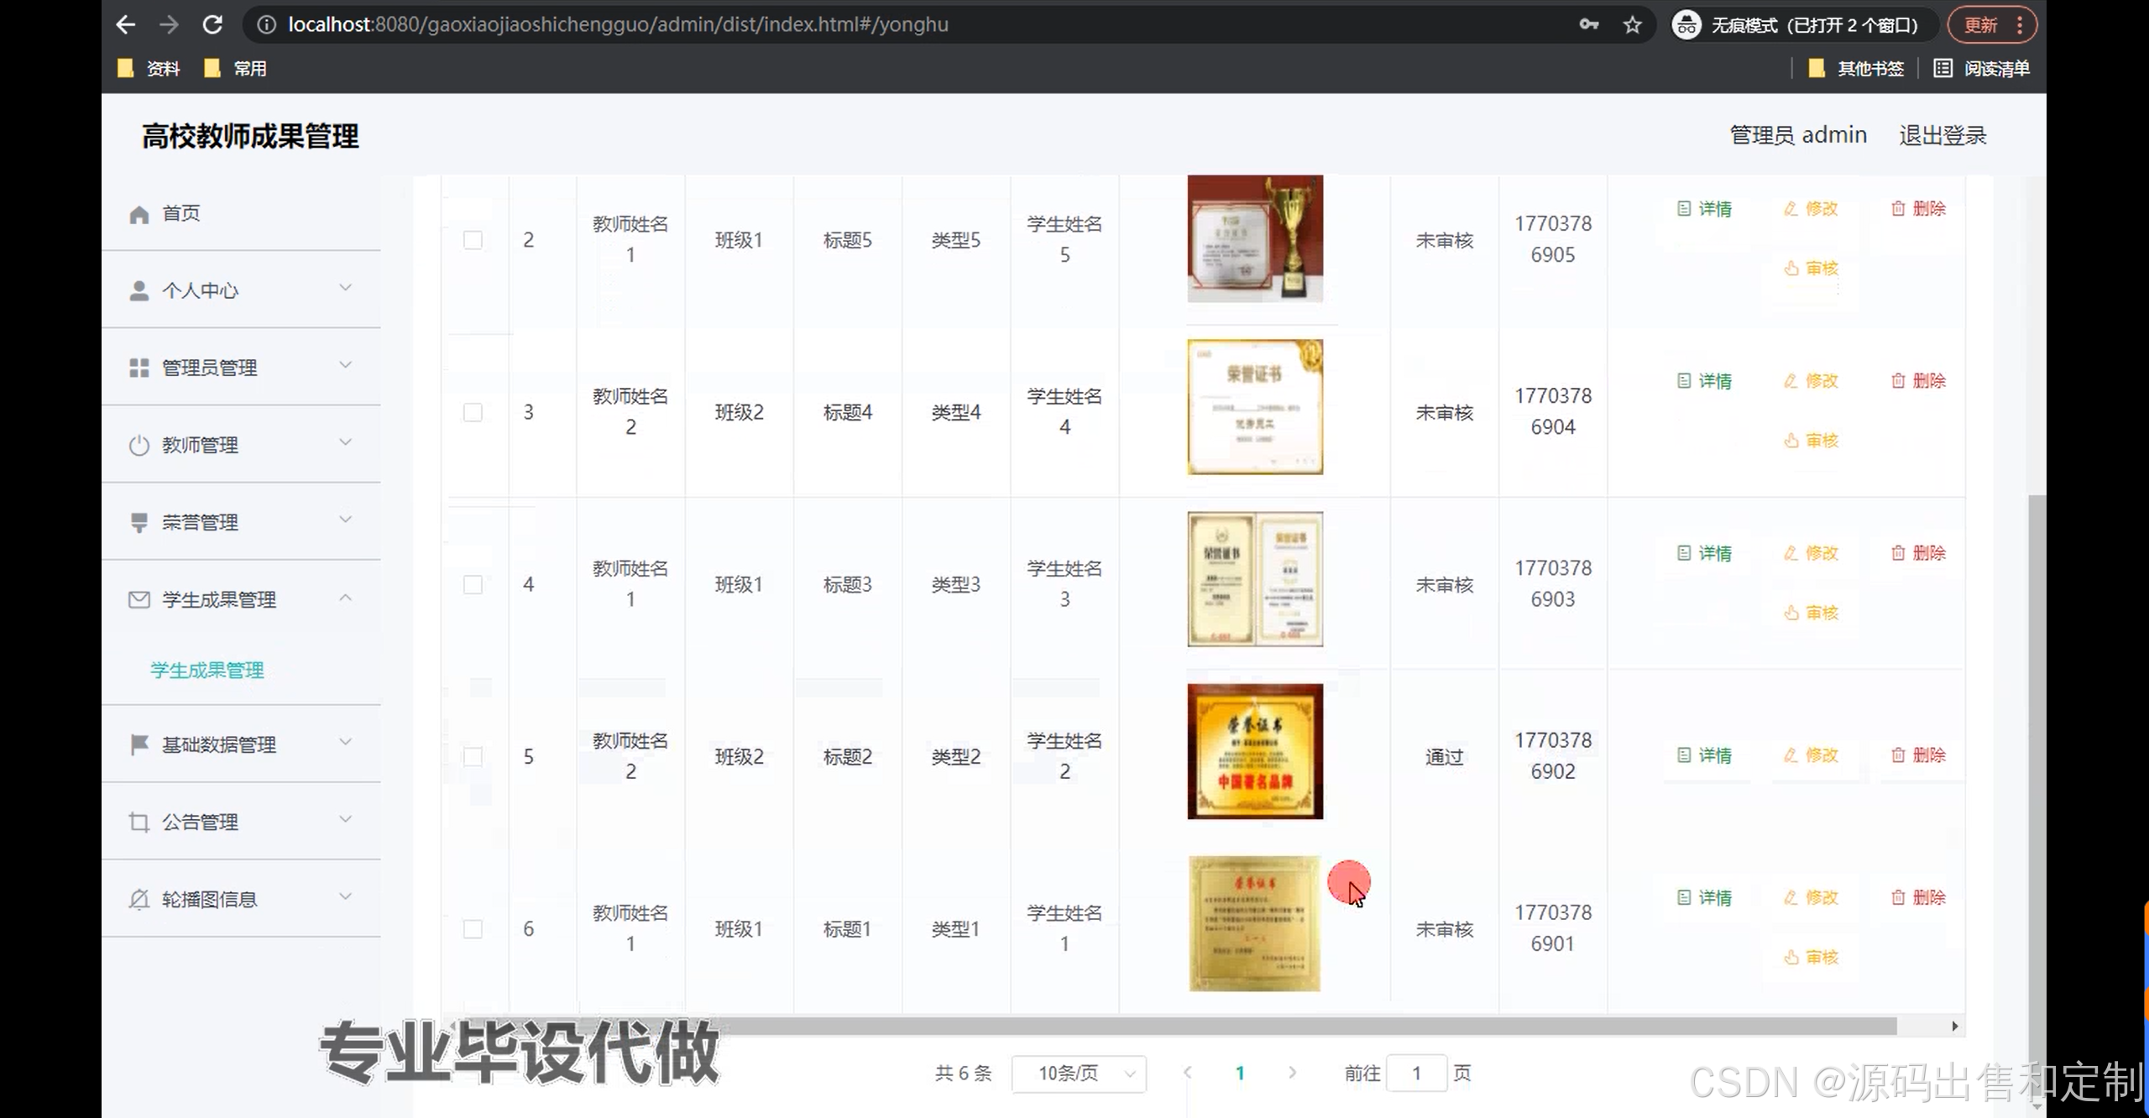Tick the checkbox for row 6
The image size is (2149, 1118).
(x=473, y=928)
